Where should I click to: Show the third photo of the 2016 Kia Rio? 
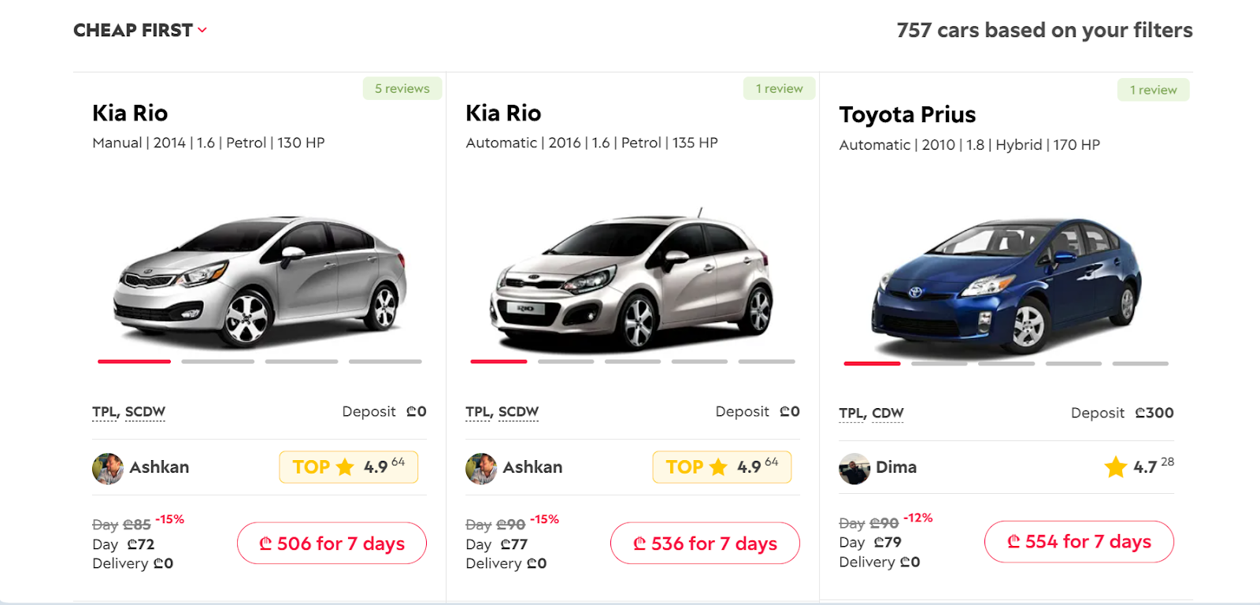632,362
